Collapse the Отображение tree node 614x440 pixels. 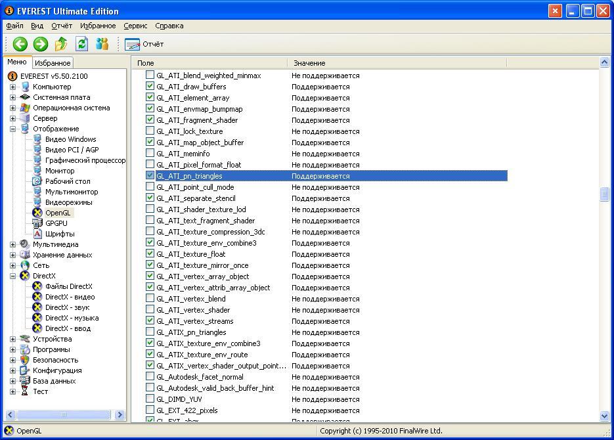pos(13,129)
